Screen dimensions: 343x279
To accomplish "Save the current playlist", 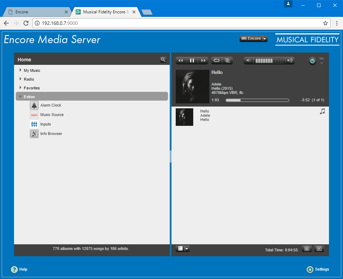I will point(307,249).
